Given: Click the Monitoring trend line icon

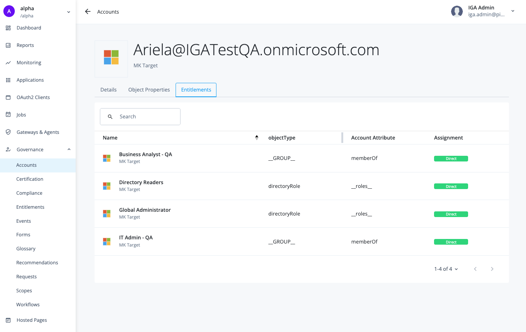Looking at the screenshot, I should click(8, 63).
